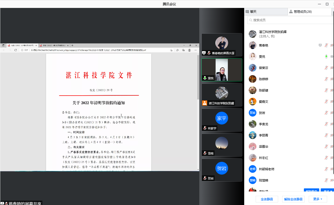Viewport: 334px width, 205px height.
Task: Click screen share indicator beside 蒋春艳
Action: coord(320,45)
